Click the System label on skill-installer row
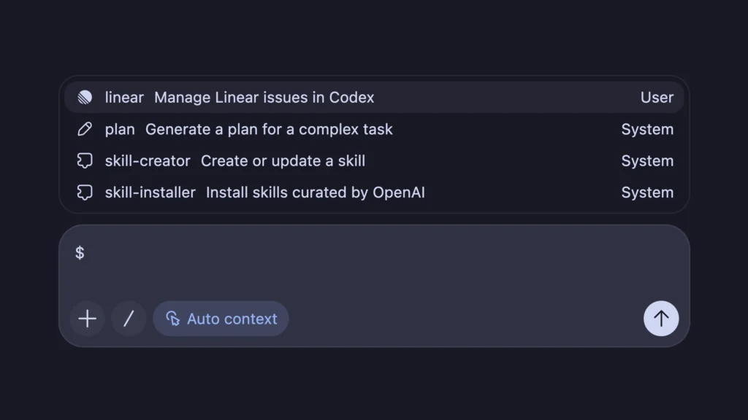This screenshot has width=748, height=420. pos(647,192)
